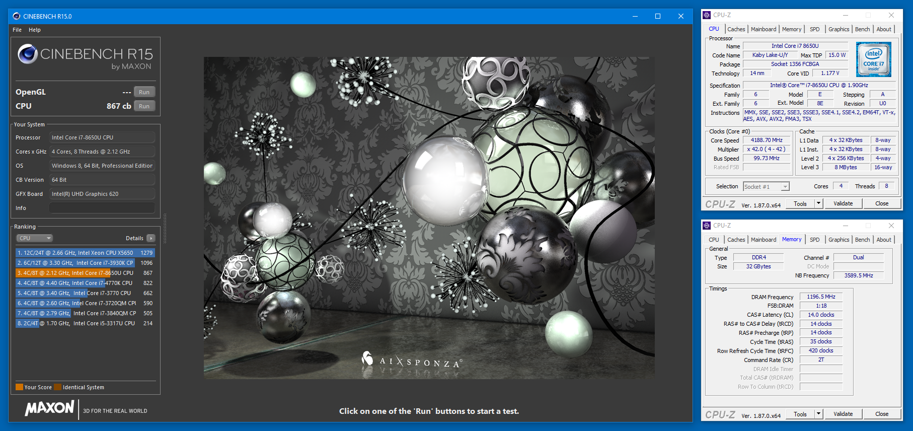This screenshot has width=913, height=431.
Task: Click the CPU-Z icon in top window title bar
Action: point(707,15)
